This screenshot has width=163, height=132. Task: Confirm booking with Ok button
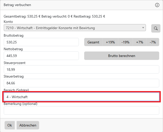point(10,125)
